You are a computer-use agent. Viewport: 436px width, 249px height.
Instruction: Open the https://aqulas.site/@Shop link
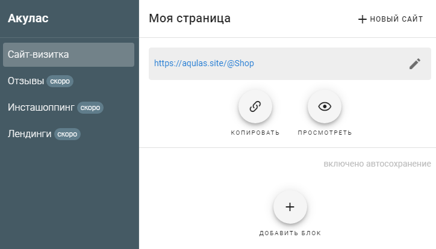coord(204,63)
